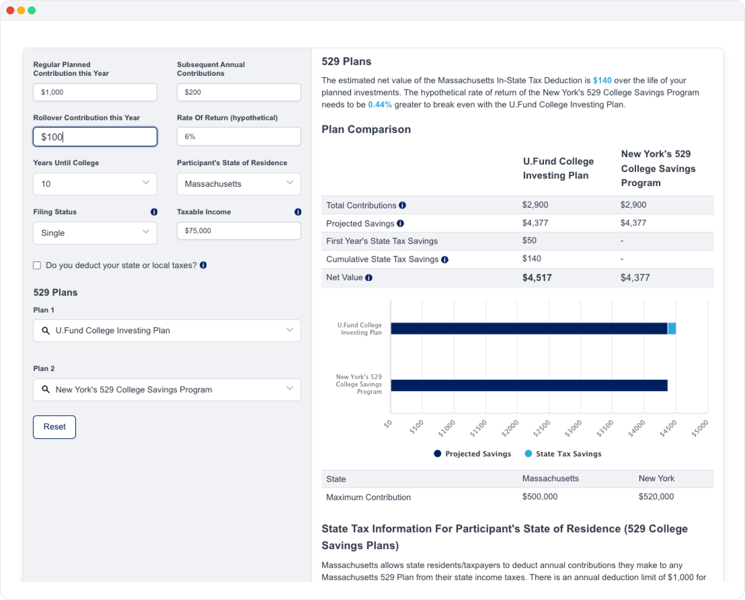Click the U.Fund dark blue projected savings bar
This screenshot has height=600, width=745.
point(529,328)
